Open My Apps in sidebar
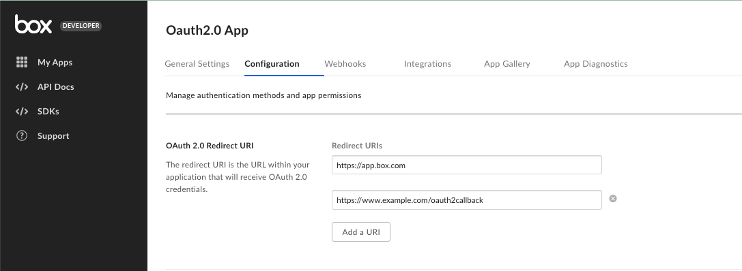 point(55,63)
